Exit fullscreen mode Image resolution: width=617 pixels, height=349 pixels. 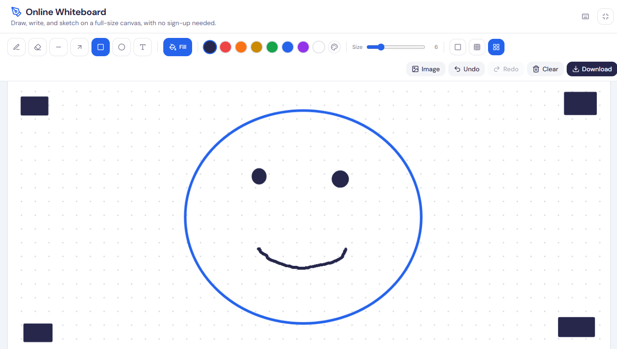coord(606,16)
